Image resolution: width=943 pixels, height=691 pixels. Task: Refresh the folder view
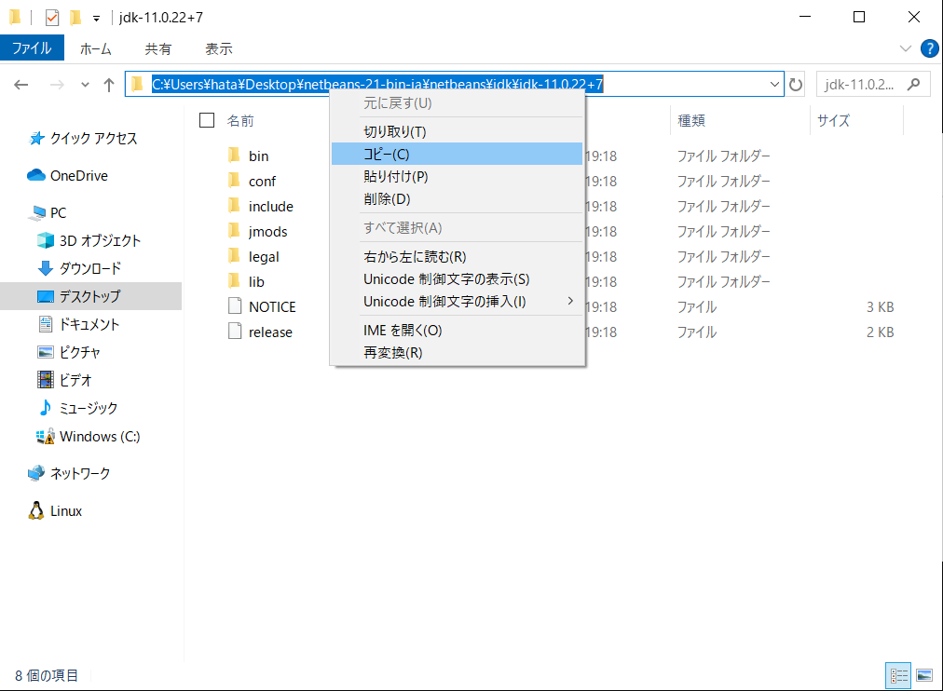tap(796, 85)
